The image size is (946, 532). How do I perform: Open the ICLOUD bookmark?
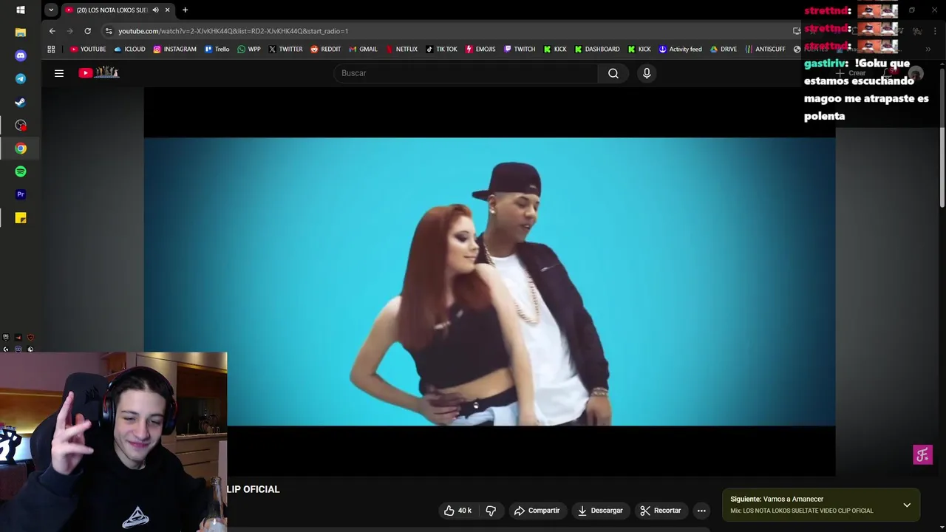click(129, 50)
